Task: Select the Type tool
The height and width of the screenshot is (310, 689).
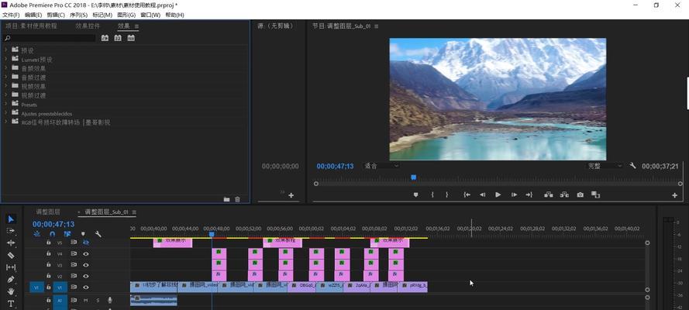Action: [11, 304]
